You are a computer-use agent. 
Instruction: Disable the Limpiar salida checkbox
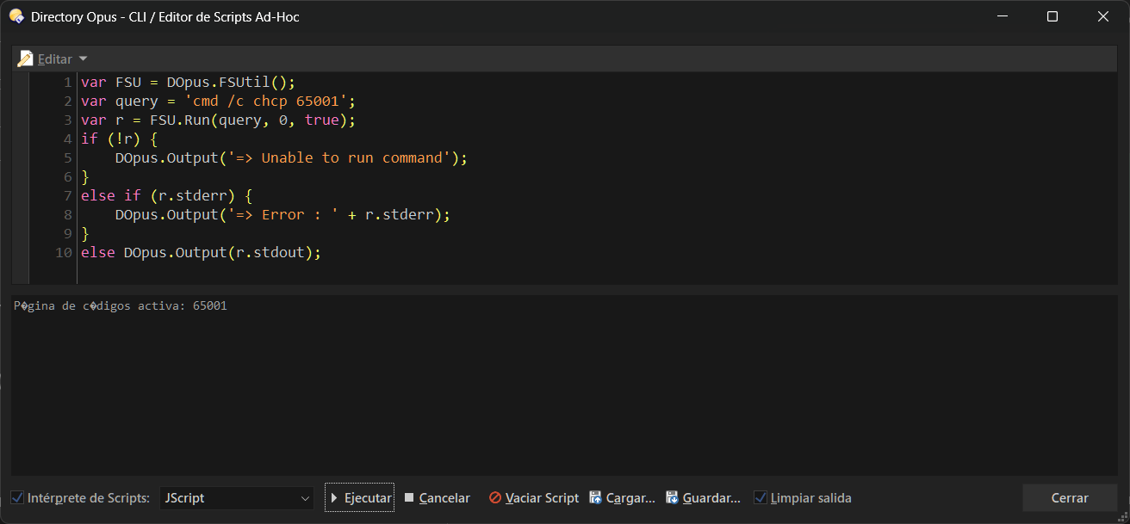[x=761, y=497]
